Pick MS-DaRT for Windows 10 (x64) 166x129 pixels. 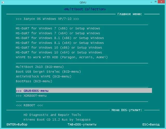tap(59, 52)
